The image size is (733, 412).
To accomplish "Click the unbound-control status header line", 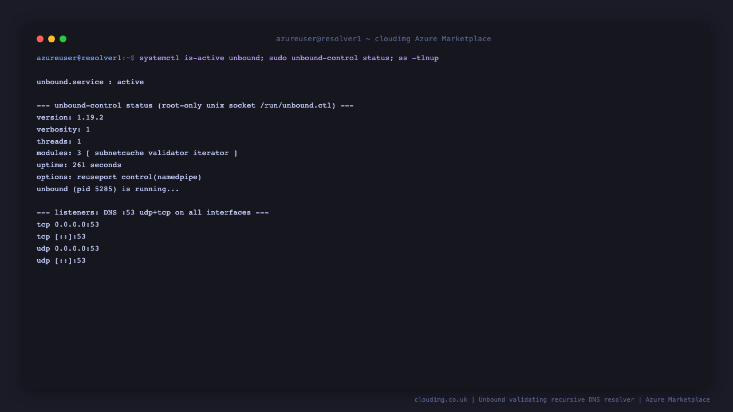I will [x=195, y=106].
